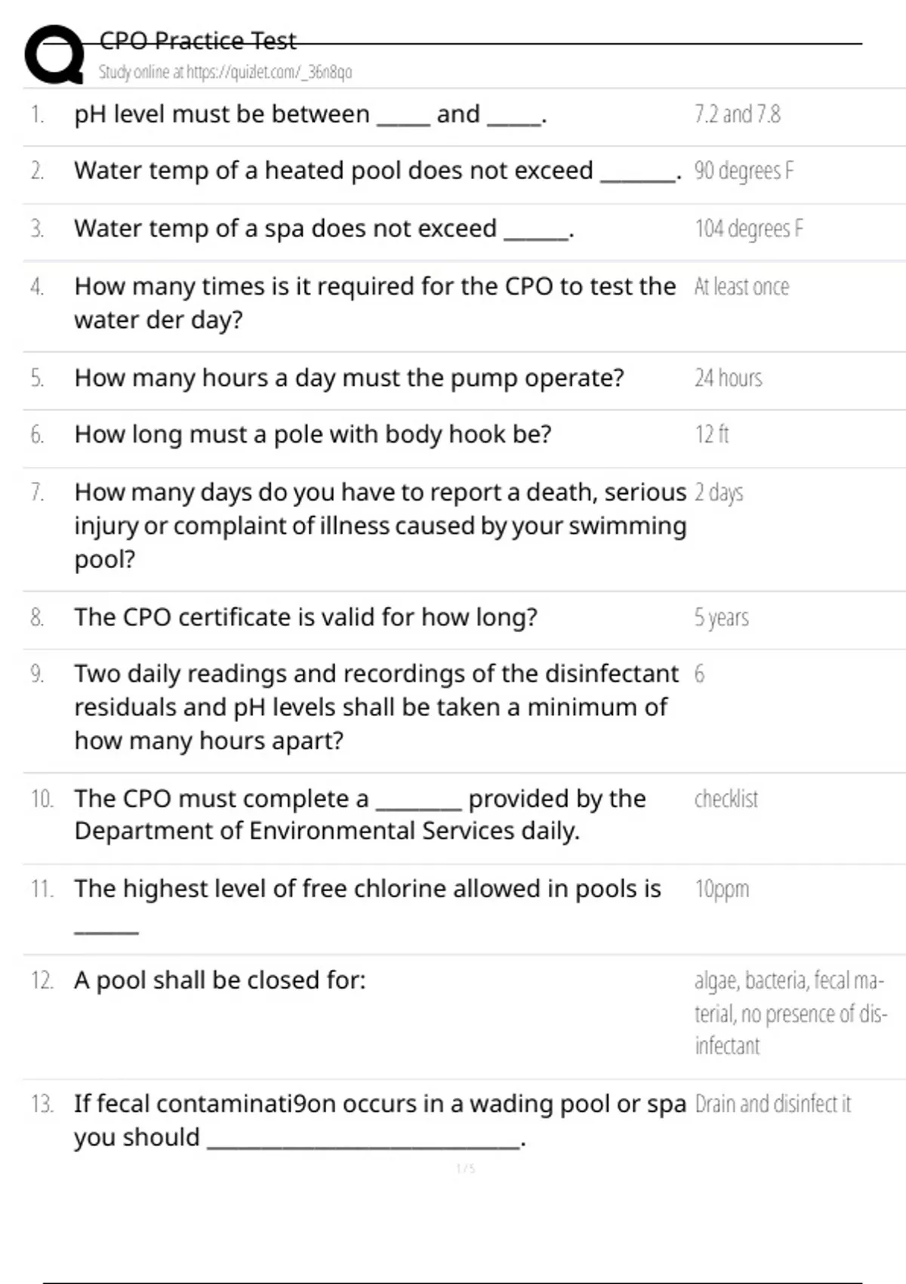Click the 2 days answer
Image resolution: width=906 pixels, height=1284 pixels.
click(719, 492)
